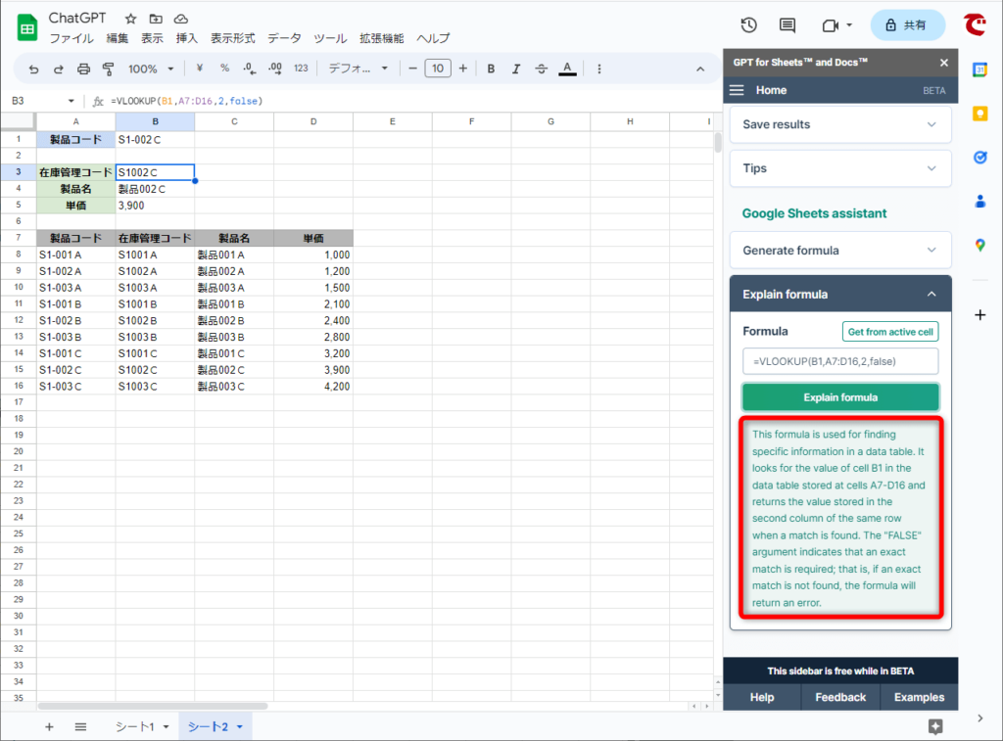
Task: Apply percent number format
Action: point(224,69)
